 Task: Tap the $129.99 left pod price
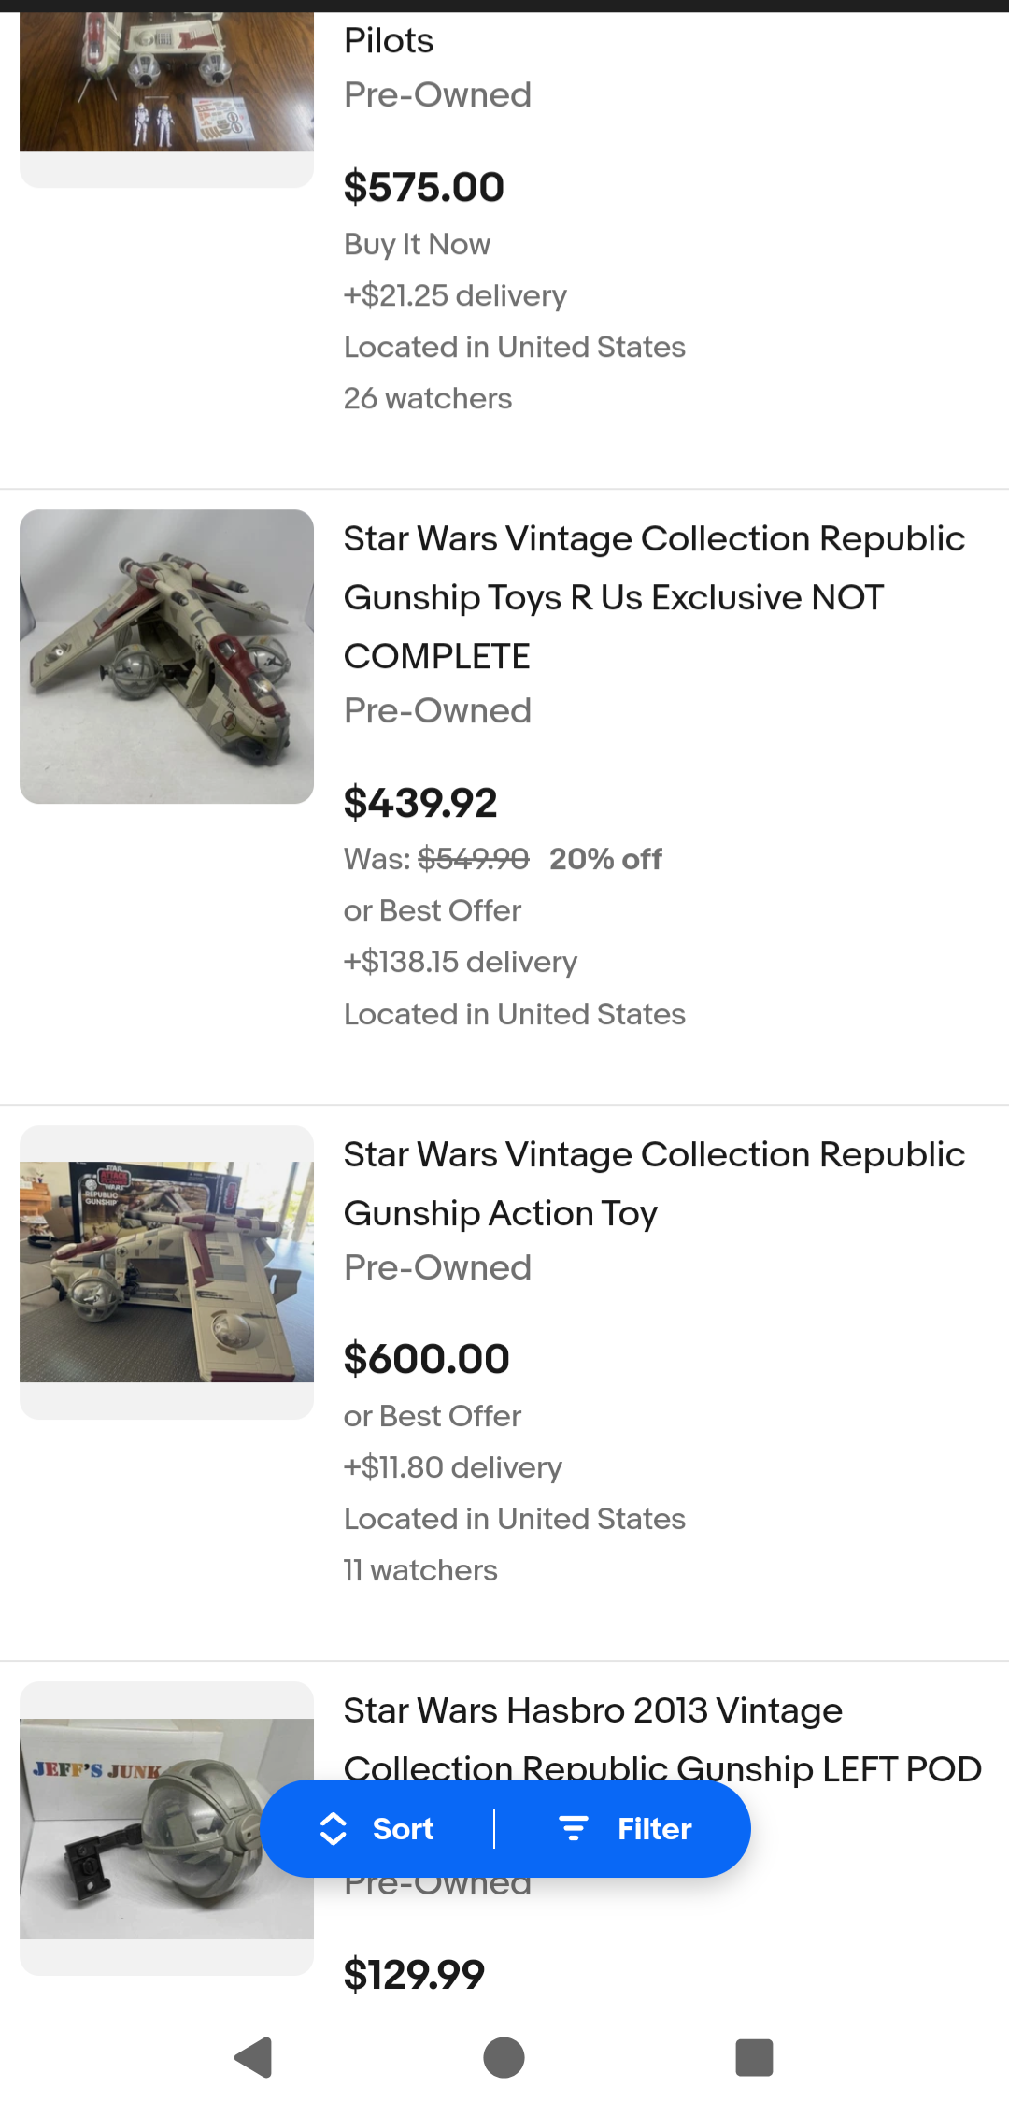pos(414,1975)
